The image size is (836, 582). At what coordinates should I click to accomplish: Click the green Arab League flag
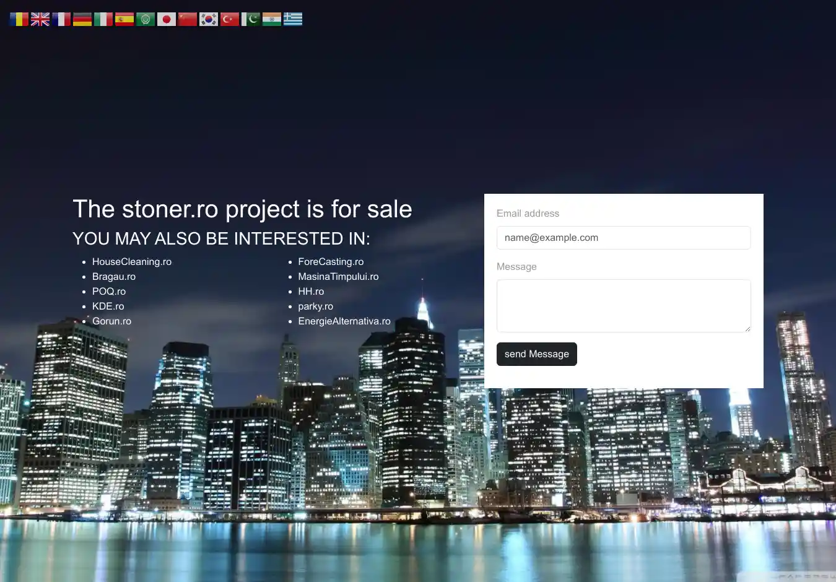(146, 19)
